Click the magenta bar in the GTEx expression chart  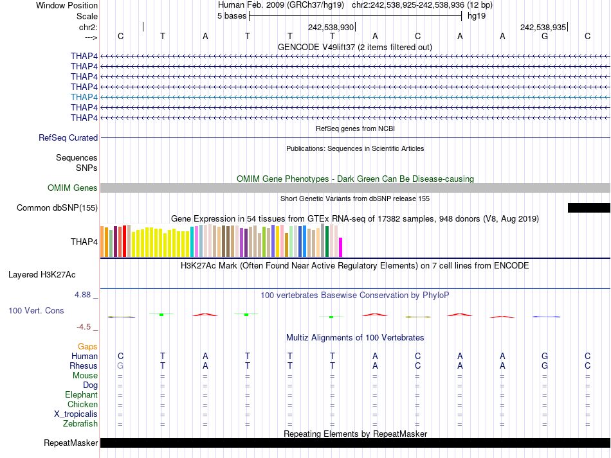[341, 247]
